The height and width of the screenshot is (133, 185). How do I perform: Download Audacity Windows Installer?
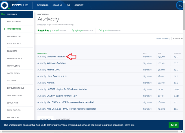click(x=51, y=57)
